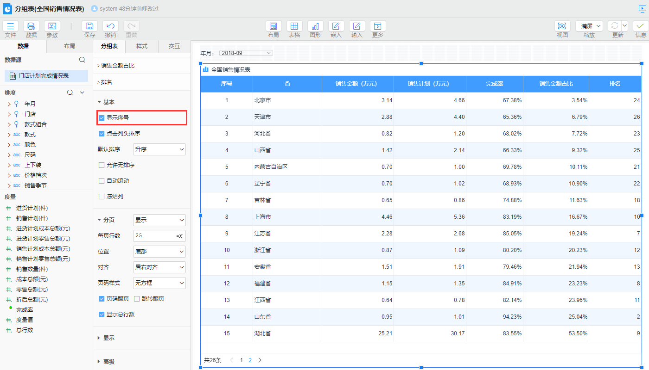
Task: Open the File (文件) menu icon
Action: (x=10, y=26)
